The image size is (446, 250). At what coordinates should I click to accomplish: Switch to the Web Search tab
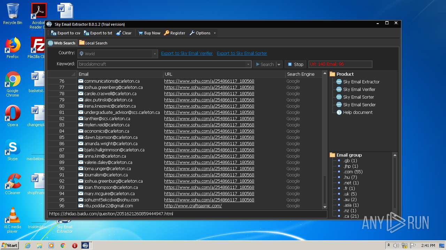click(x=62, y=43)
